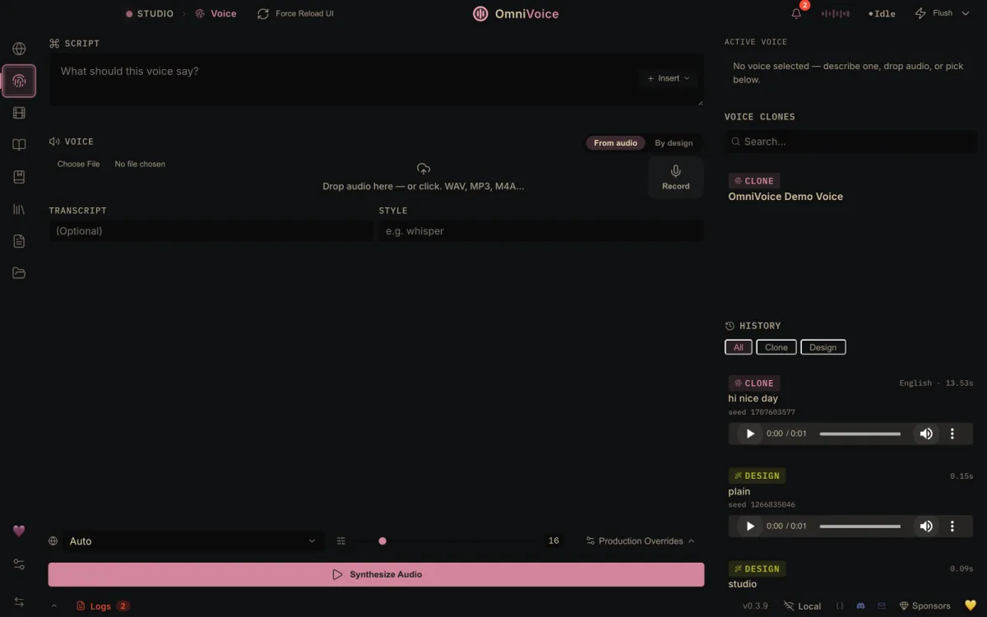The height and width of the screenshot is (617, 987).
Task: Adjust the steps slider set to 16
Action: click(x=448, y=540)
